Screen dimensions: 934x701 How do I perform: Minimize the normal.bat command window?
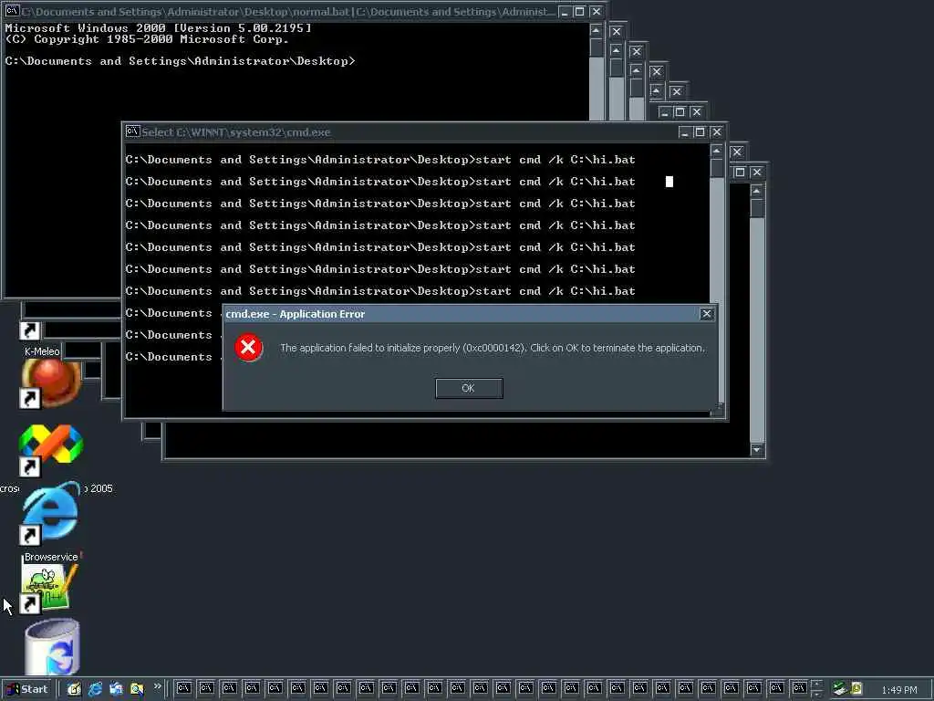pos(564,11)
